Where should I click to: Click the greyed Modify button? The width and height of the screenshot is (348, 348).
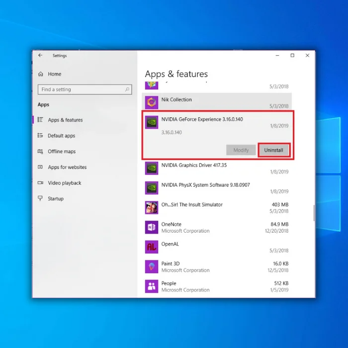pos(241,150)
